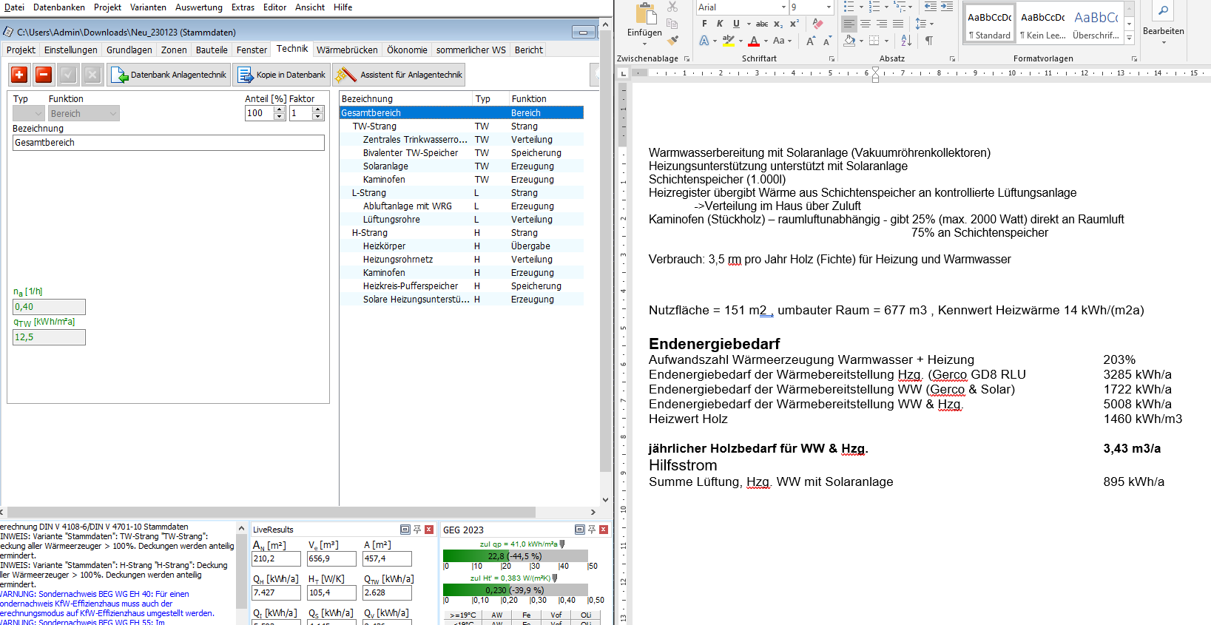
Task: Open the Auswertung menu
Action: point(198,7)
